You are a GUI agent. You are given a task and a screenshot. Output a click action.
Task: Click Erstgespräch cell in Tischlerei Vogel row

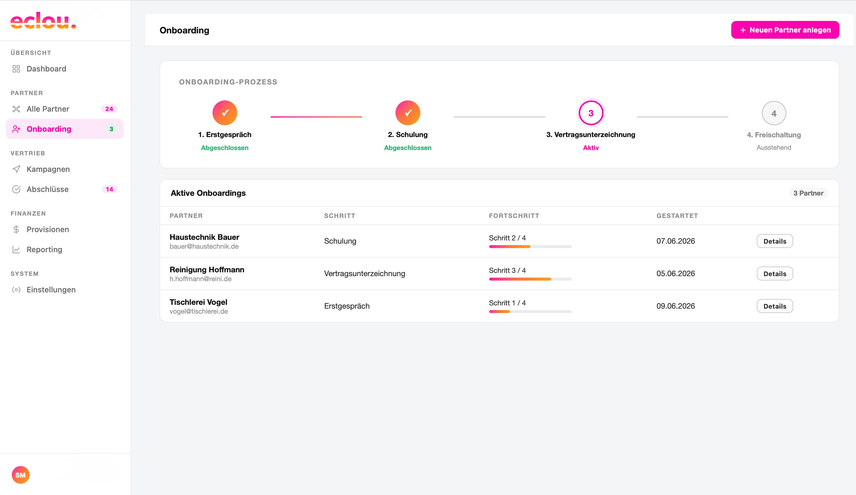[347, 306]
